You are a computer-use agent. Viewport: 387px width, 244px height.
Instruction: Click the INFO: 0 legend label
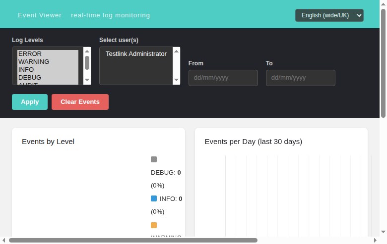(x=171, y=198)
